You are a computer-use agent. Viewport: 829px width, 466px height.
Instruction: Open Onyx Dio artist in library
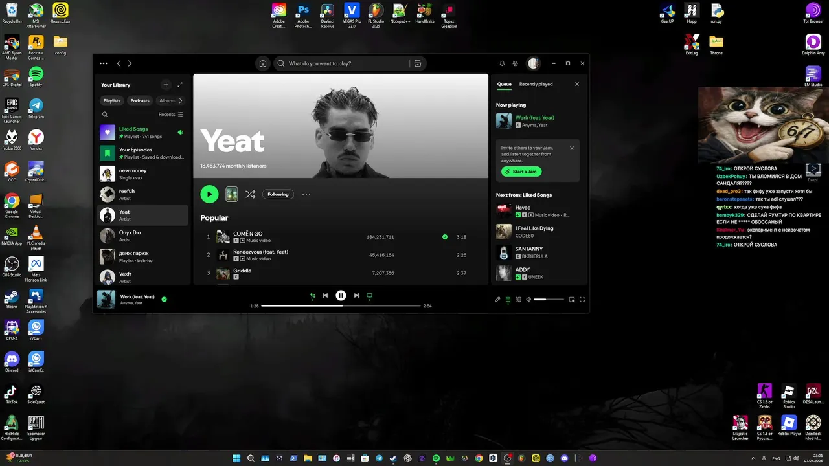(x=142, y=236)
